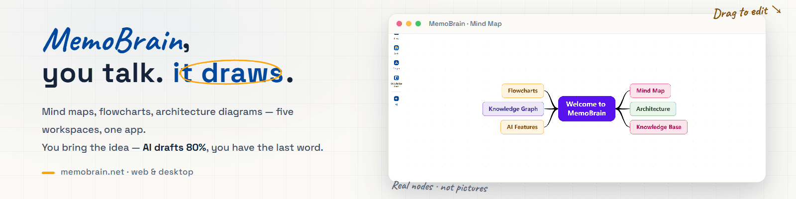Click the red close window dot
Viewport: 796px width, 199px height.
(399, 23)
